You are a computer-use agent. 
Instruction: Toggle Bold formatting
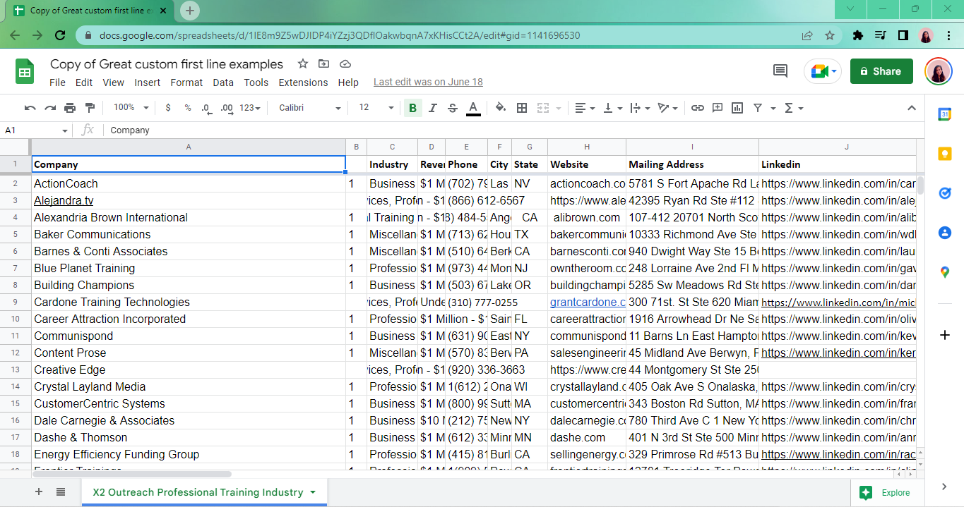[412, 108]
